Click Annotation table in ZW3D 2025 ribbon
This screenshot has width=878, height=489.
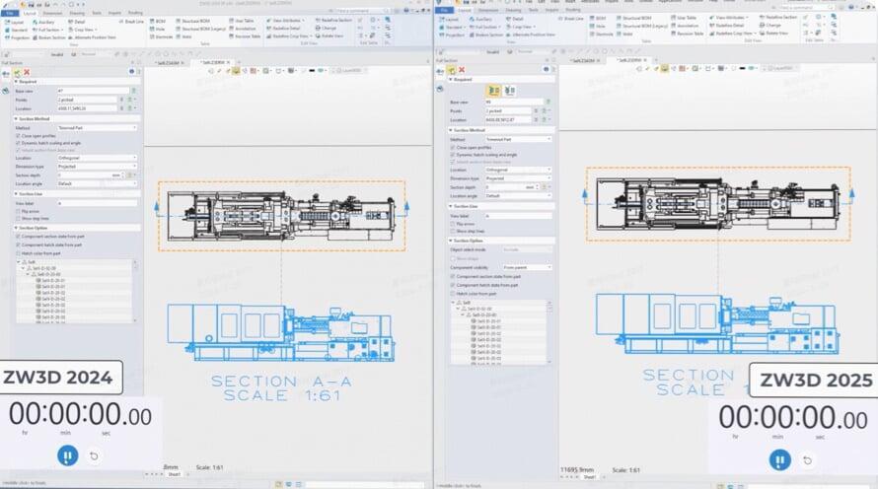(685, 26)
